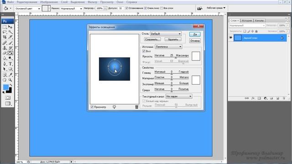292x164 pixels.
Task: Open the Изображение menu
Action: 49,2
